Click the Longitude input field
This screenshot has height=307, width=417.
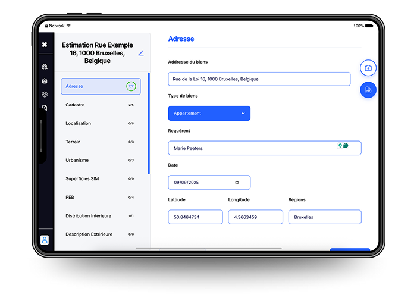[x=255, y=217]
